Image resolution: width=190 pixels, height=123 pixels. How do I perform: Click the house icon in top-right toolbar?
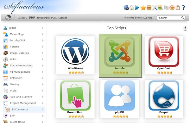point(132,8)
